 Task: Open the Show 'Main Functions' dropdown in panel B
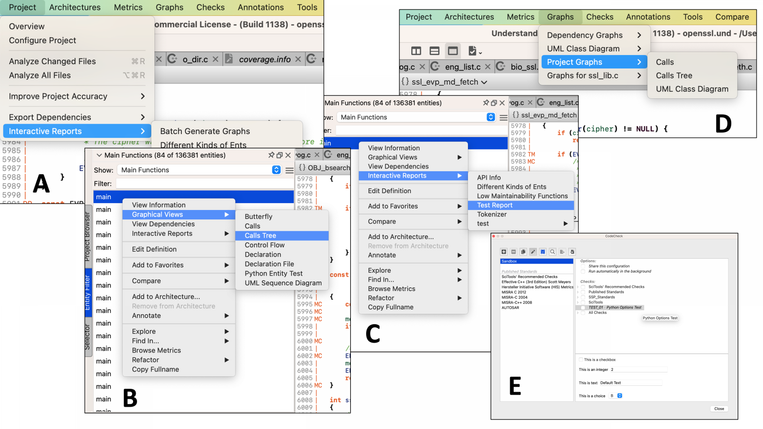coord(200,170)
